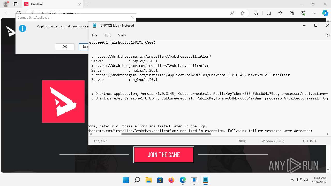Open Edge Extensions puzzle icon

click(x=256, y=13)
